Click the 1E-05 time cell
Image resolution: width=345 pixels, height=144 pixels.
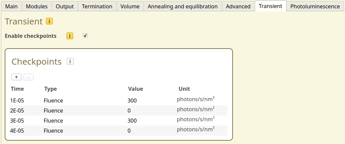pyautogui.click(x=17, y=100)
